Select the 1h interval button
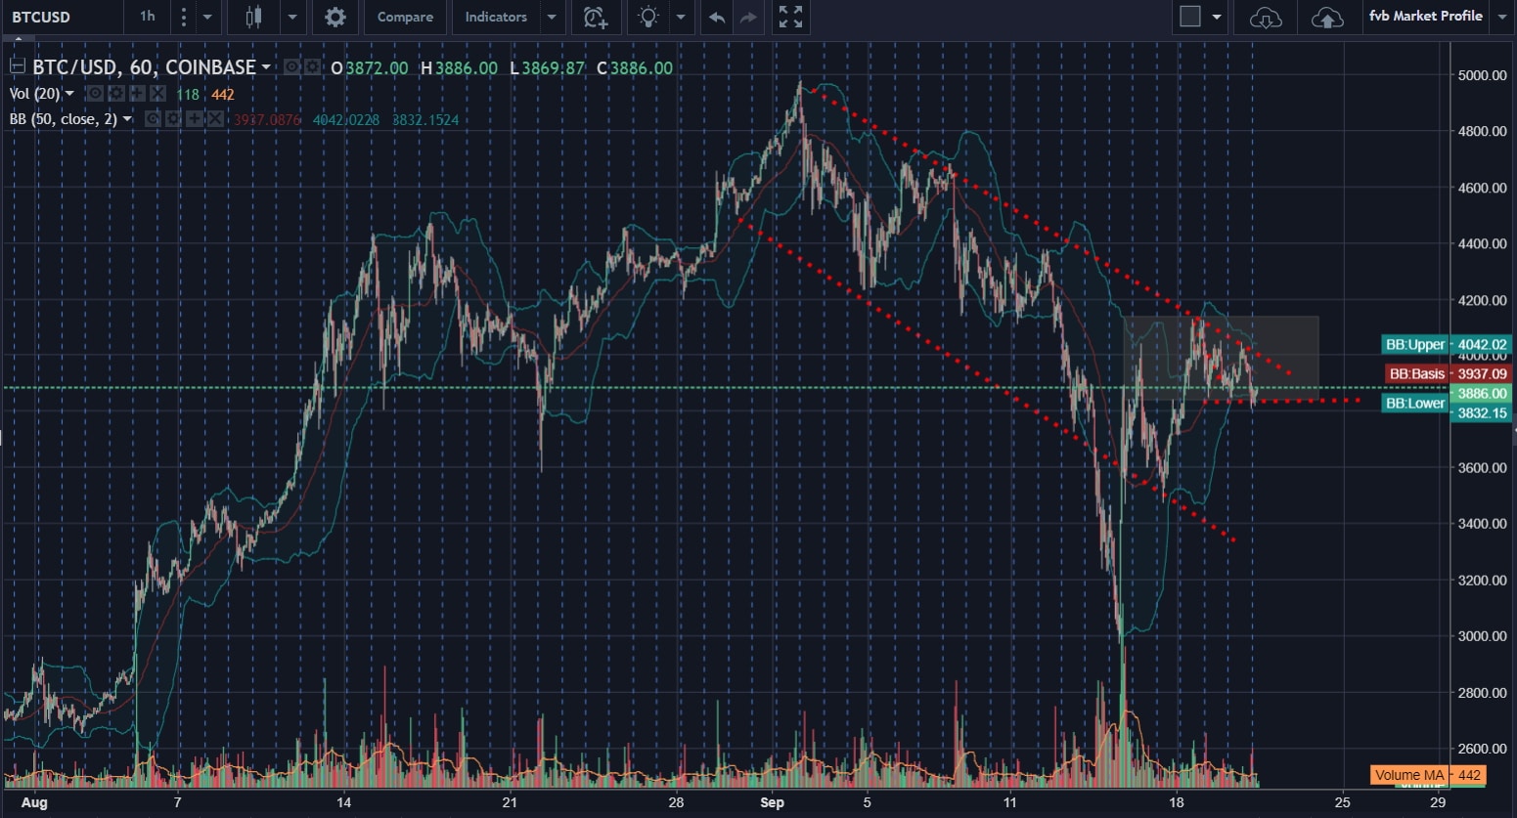Viewport: 1517px width, 818px height. pyautogui.click(x=148, y=17)
